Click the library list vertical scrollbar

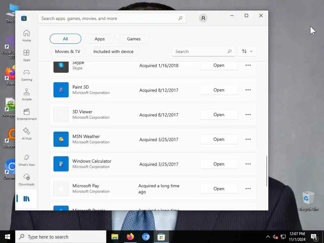tap(266, 171)
